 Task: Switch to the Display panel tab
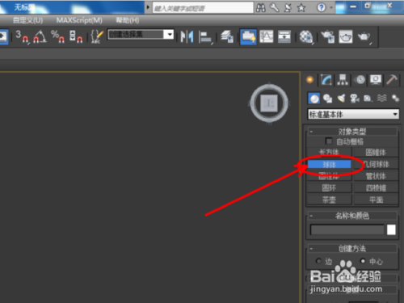376,80
